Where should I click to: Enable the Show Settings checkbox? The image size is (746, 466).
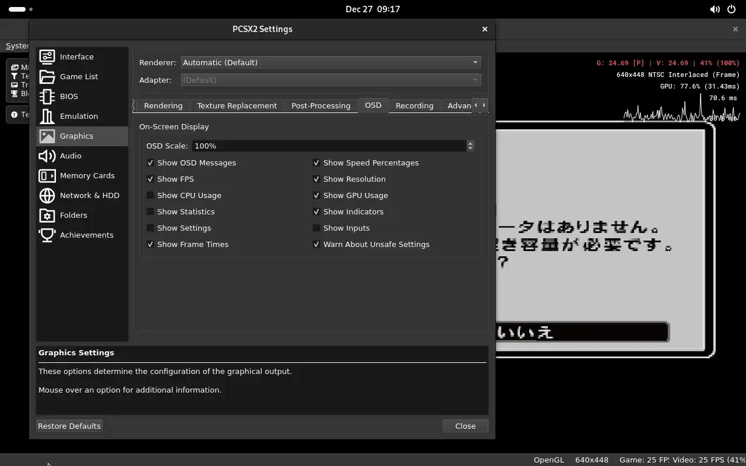150,228
